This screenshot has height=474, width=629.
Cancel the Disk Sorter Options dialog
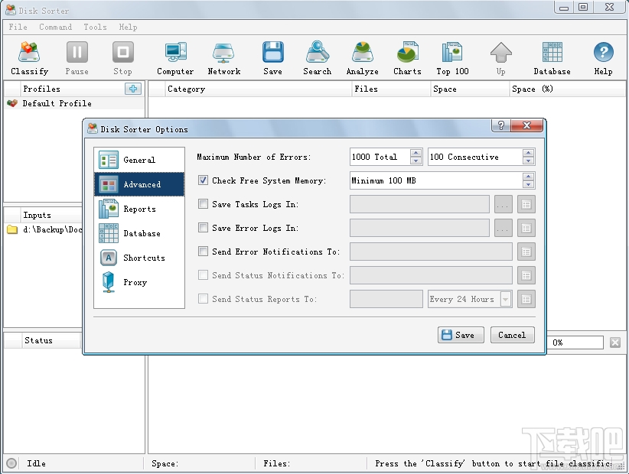click(512, 335)
